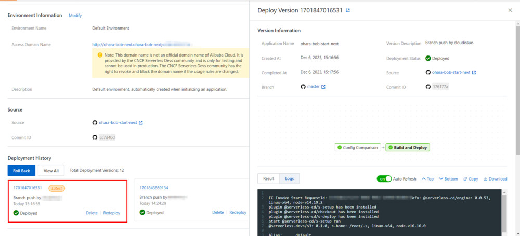Select the Build and Deploy pipeline step
Screen dimensions: 520x236
[x=407, y=148]
